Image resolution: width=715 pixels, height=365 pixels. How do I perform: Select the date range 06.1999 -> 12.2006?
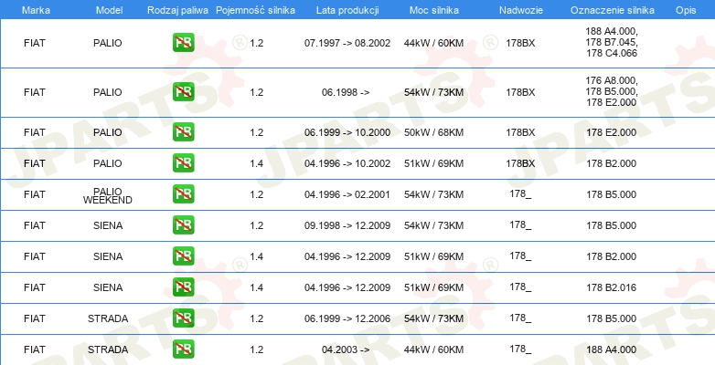[x=347, y=318]
